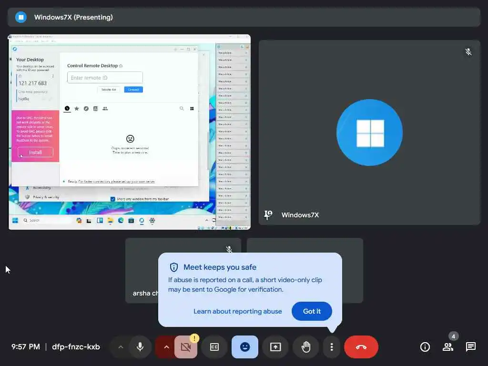This screenshot has height=366, width=488.
Task: Click info icon beside Control Remote Desktop
Action: tap(121, 66)
